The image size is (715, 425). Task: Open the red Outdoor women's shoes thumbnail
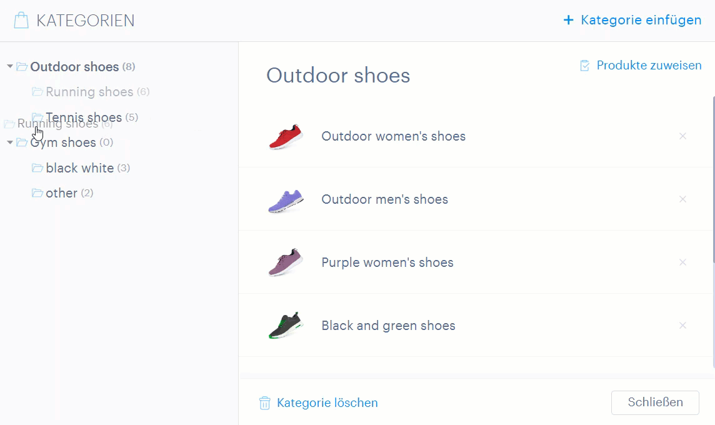pos(286,136)
